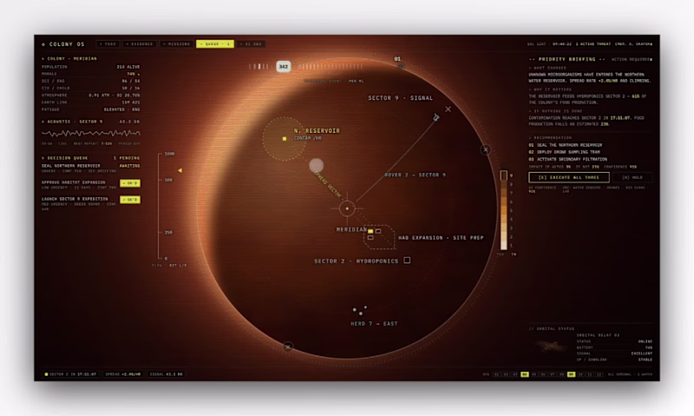This screenshot has height=416, width=694.
Task: Click the Herd 7 East dots cluster
Action: [x=360, y=310]
